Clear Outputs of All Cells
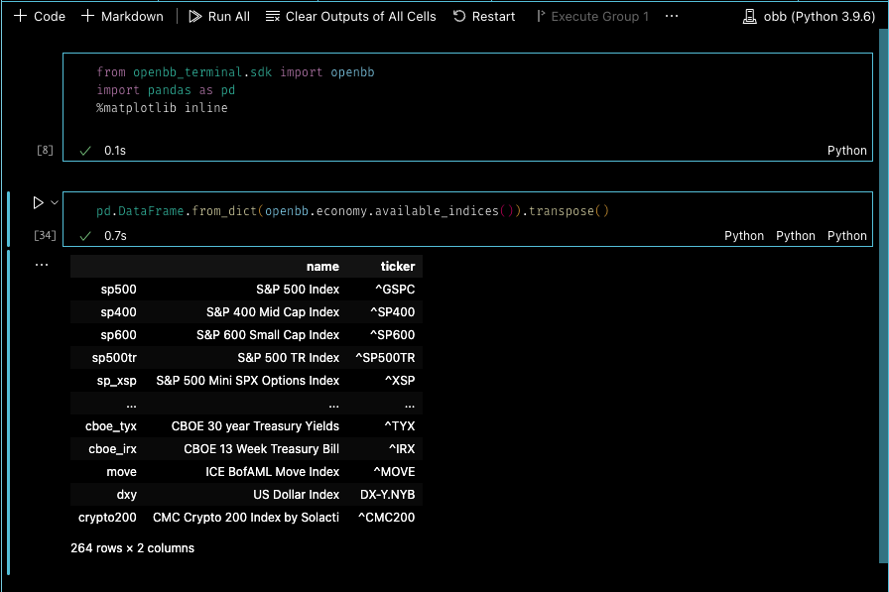This screenshot has height=592, width=889. pyautogui.click(x=351, y=17)
